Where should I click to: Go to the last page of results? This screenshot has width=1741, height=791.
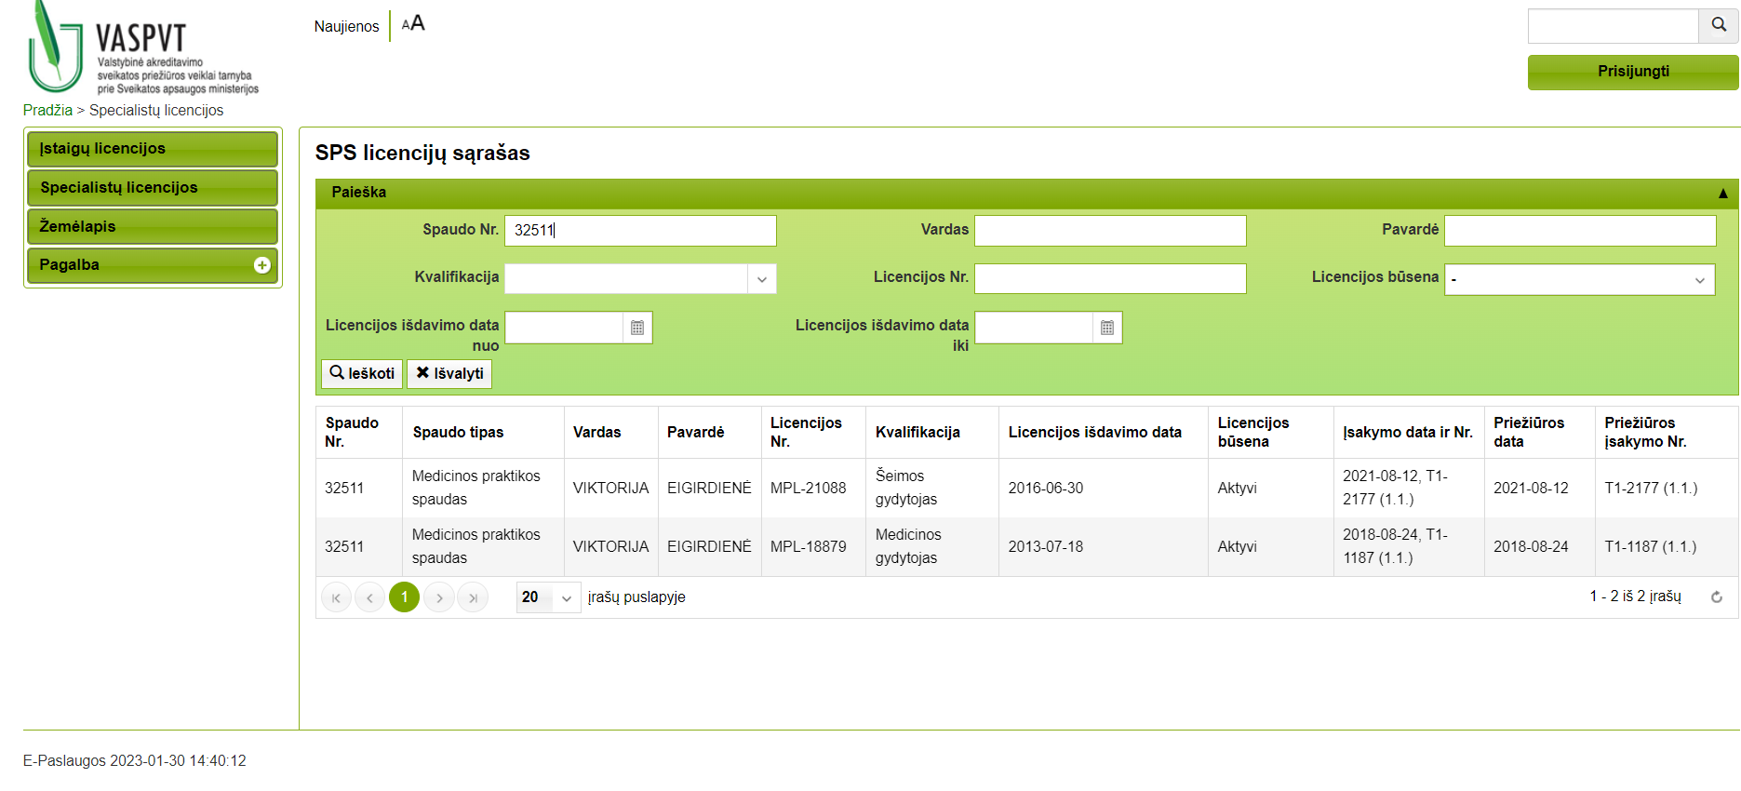(473, 597)
